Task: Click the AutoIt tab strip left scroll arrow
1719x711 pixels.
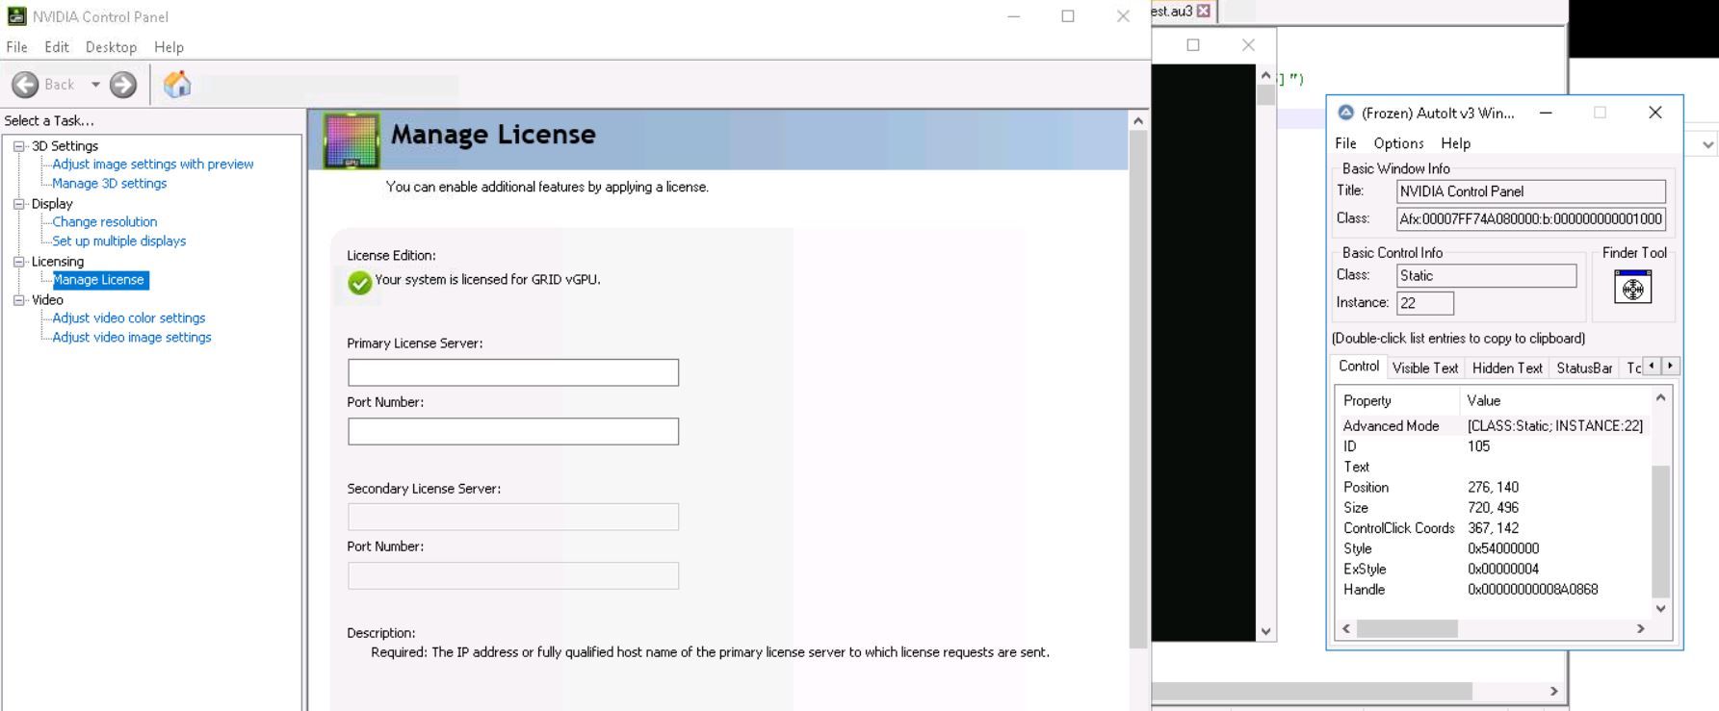Action: click(x=1653, y=366)
